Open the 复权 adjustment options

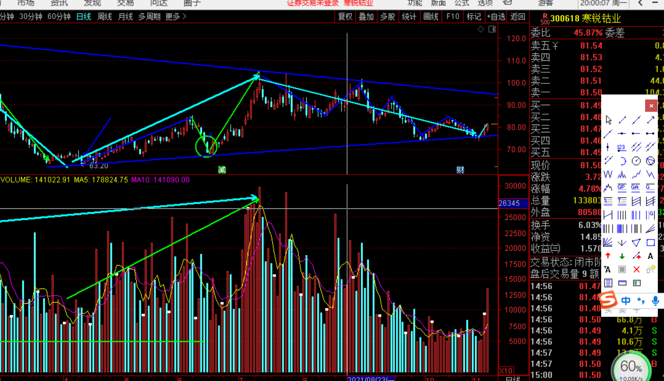(345, 17)
